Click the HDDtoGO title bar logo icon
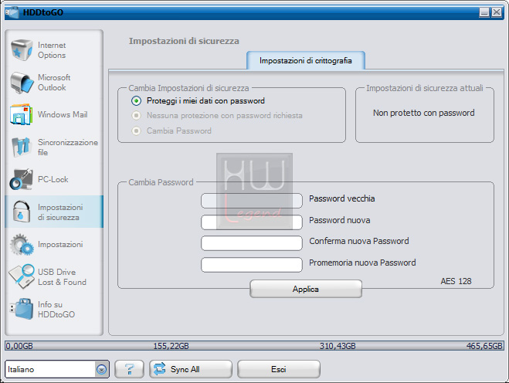The height and width of the screenshot is (383, 509). (x=12, y=12)
